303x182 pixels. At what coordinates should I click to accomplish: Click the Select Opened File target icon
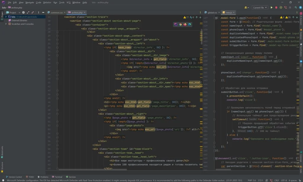tap(24, 13)
